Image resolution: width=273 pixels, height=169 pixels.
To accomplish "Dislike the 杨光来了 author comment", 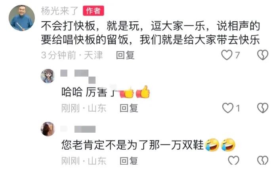I will [x=263, y=55].
